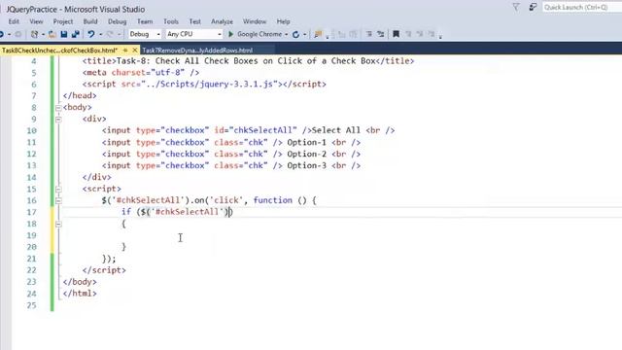This screenshot has height=350, width=622.
Task: Click the if keyword on line 17
Action: pyautogui.click(x=126, y=212)
